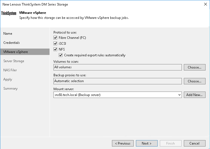This screenshot has height=149, width=210.
Task: Cancel the storage wizard
Action: (x=194, y=143)
